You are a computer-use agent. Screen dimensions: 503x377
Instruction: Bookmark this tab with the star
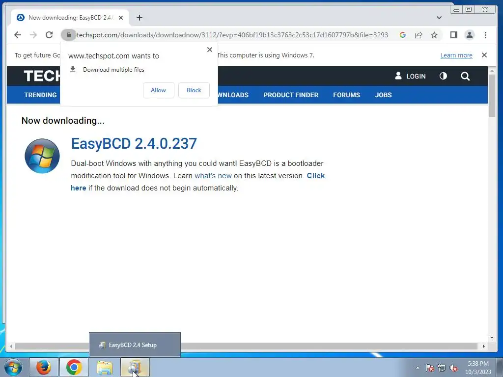434,35
